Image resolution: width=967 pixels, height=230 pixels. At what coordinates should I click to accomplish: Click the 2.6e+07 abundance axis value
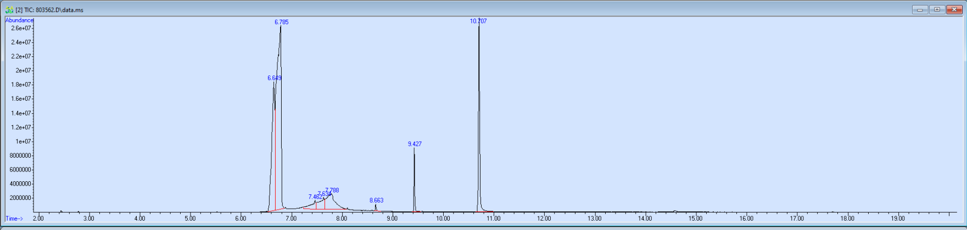click(x=21, y=28)
